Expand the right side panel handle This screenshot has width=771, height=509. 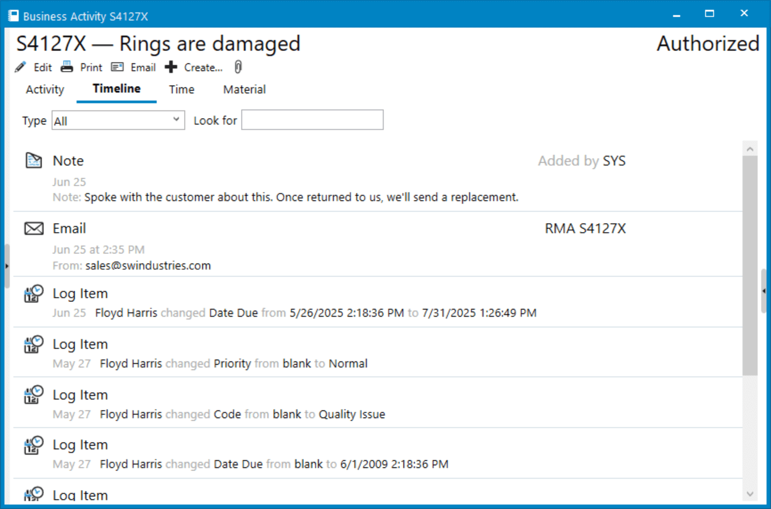764,291
